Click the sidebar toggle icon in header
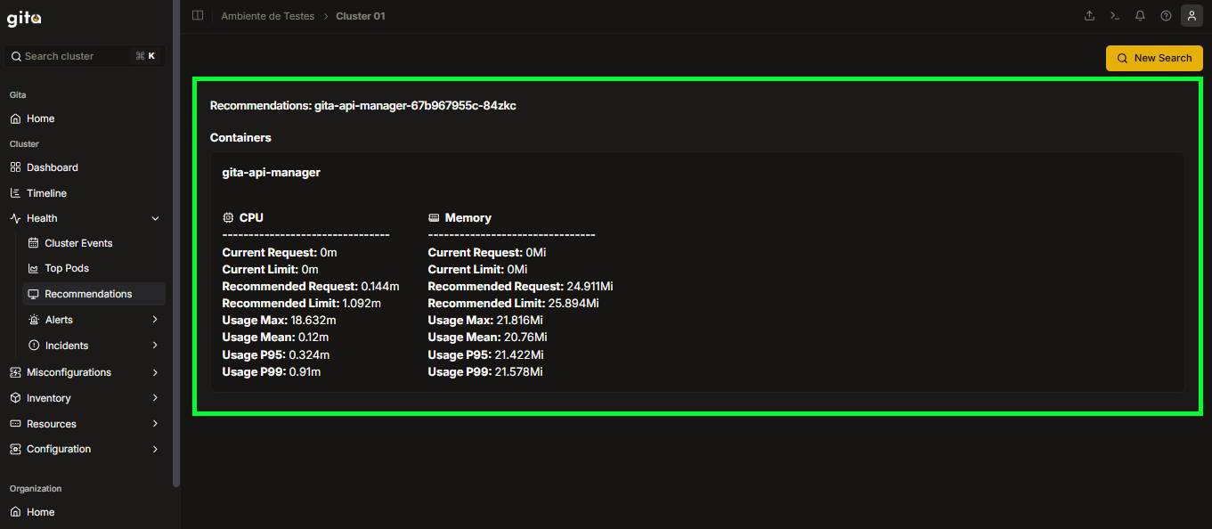This screenshot has width=1212, height=529. 198,16
